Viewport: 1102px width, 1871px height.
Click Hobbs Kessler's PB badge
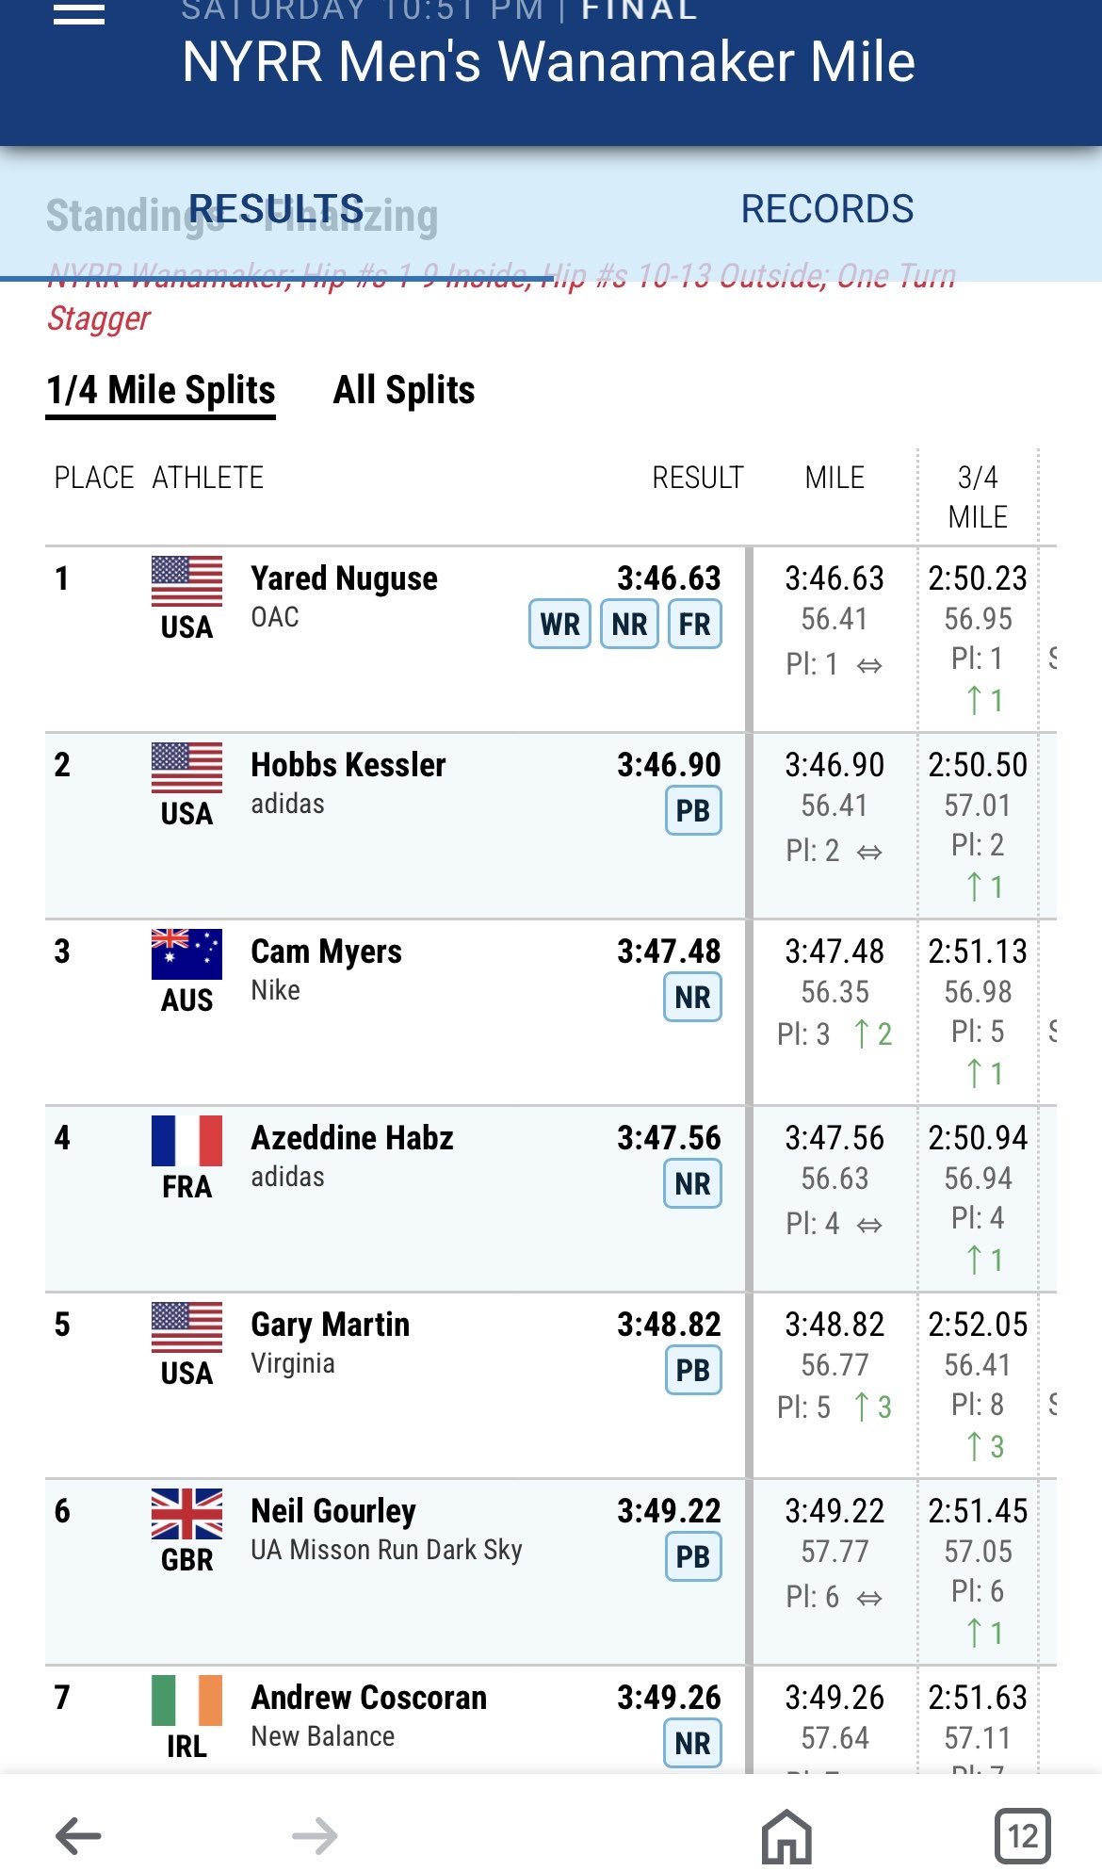click(693, 810)
